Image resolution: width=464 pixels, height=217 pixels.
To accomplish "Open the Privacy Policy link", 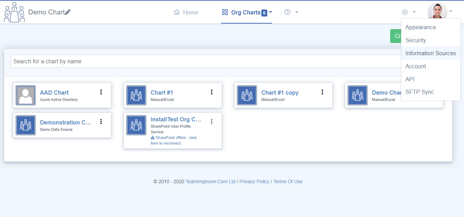I will (254, 181).
